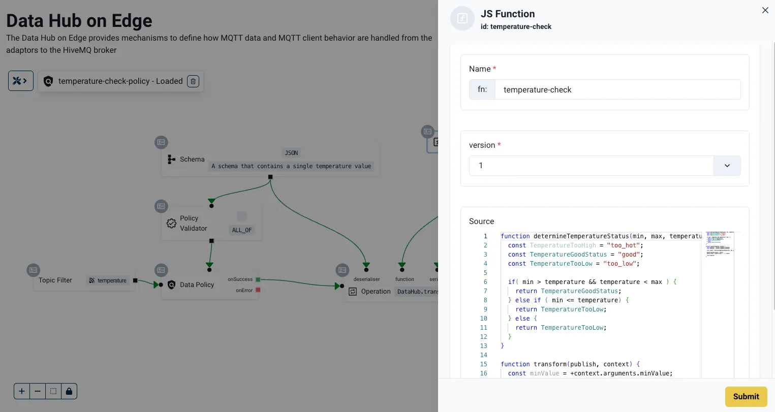Viewport: 775px width, 412px height.
Task: Open toolbar icon above Policy Validator node
Action: coord(161,206)
